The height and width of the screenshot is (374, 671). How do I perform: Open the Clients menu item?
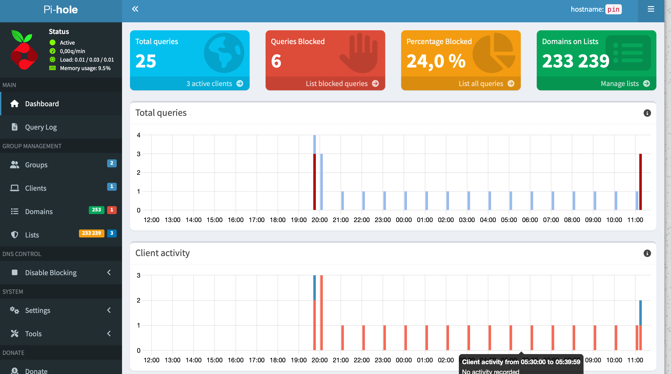tap(36, 188)
